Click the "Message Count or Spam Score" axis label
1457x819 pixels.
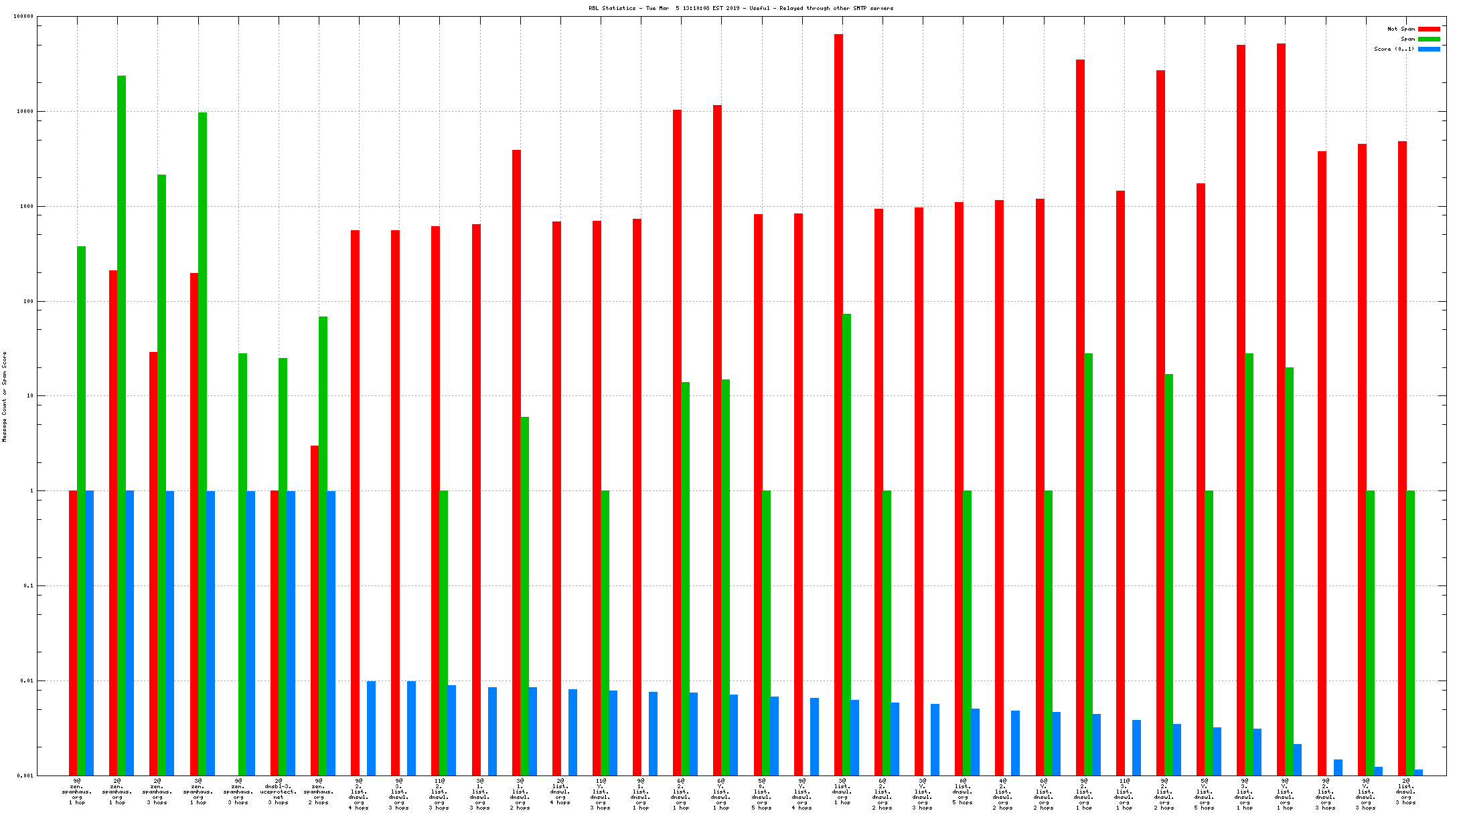[5, 396]
